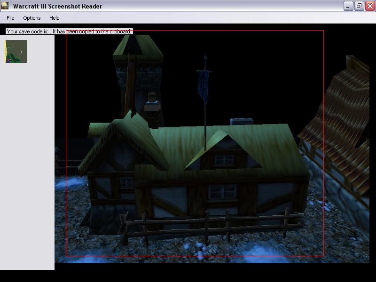Close the Warcraft III Screenshot Reader
Screen dimensions: 376x282
coord(369,6)
